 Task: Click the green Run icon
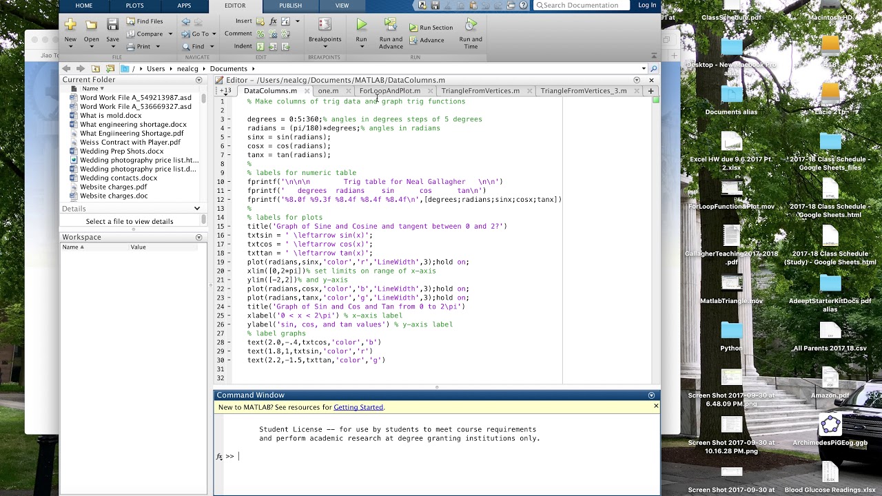(x=361, y=25)
